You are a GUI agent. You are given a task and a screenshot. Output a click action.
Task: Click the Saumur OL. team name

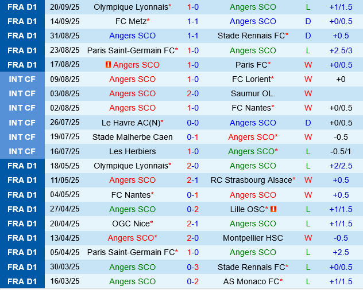[253, 93]
